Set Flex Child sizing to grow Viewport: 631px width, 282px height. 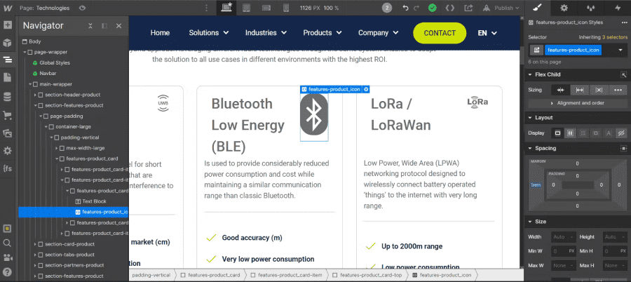(x=580, y=90)
